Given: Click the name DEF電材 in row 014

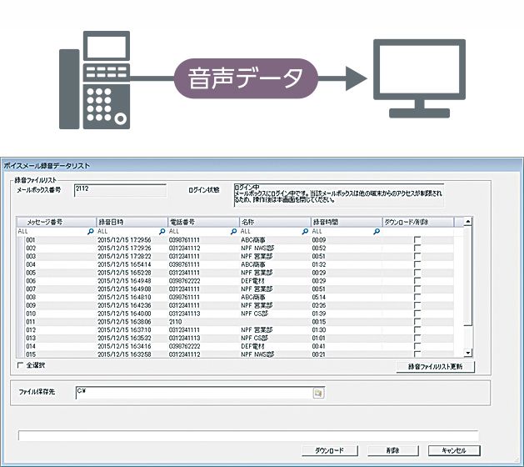Looking at the screenshot, I should [252, 346].
